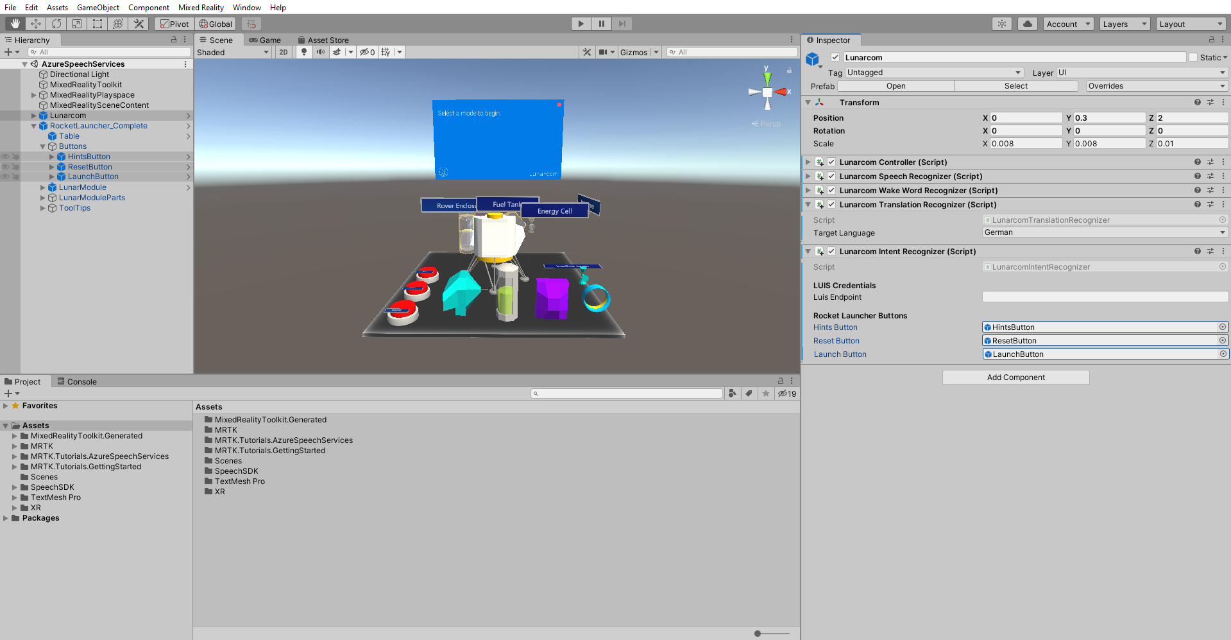Open help for Transform component
This screenshot has height=640, width=1231.
(1198, 102)
